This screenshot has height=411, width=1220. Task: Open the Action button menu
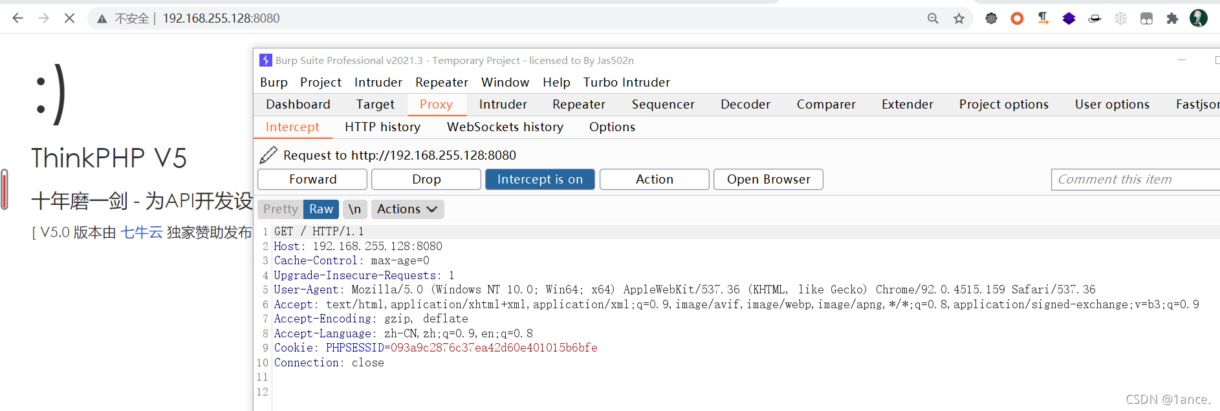coord(655,179)
